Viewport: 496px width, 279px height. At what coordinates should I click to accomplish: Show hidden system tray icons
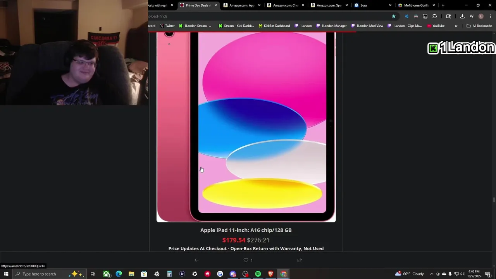432,274
